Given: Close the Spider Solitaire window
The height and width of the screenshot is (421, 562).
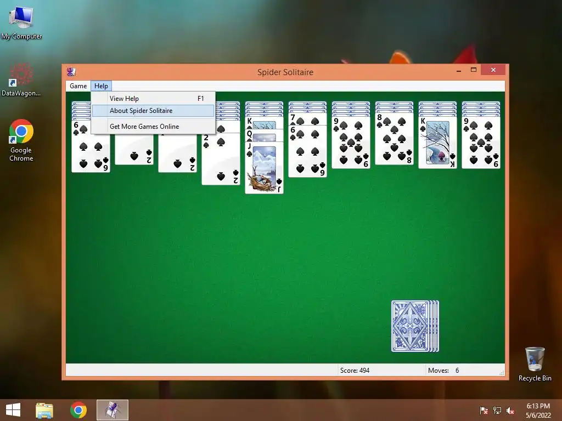Looking at the screenshot, I should coord(493,70).
